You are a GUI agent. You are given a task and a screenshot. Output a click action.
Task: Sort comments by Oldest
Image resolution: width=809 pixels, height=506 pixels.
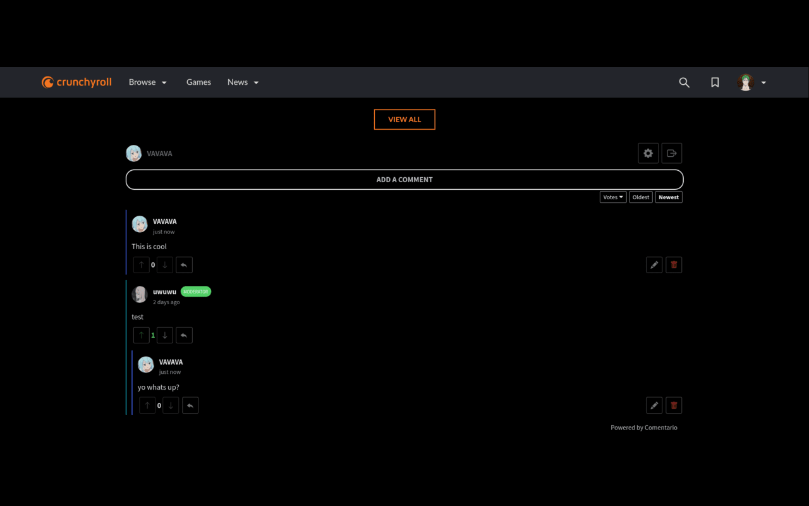click(x=641, y=197)
